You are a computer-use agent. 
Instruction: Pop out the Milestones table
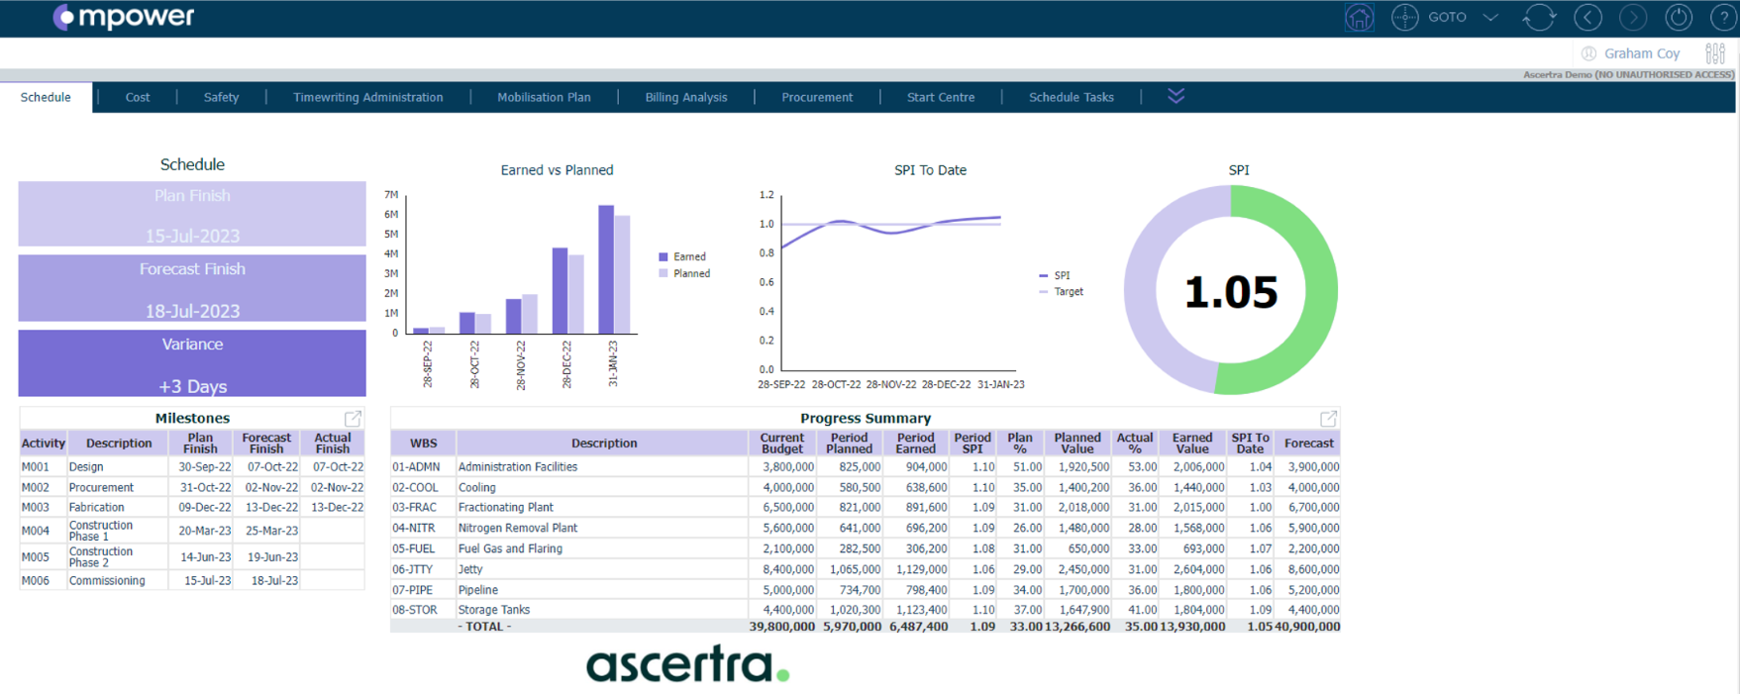pos(353,419)
